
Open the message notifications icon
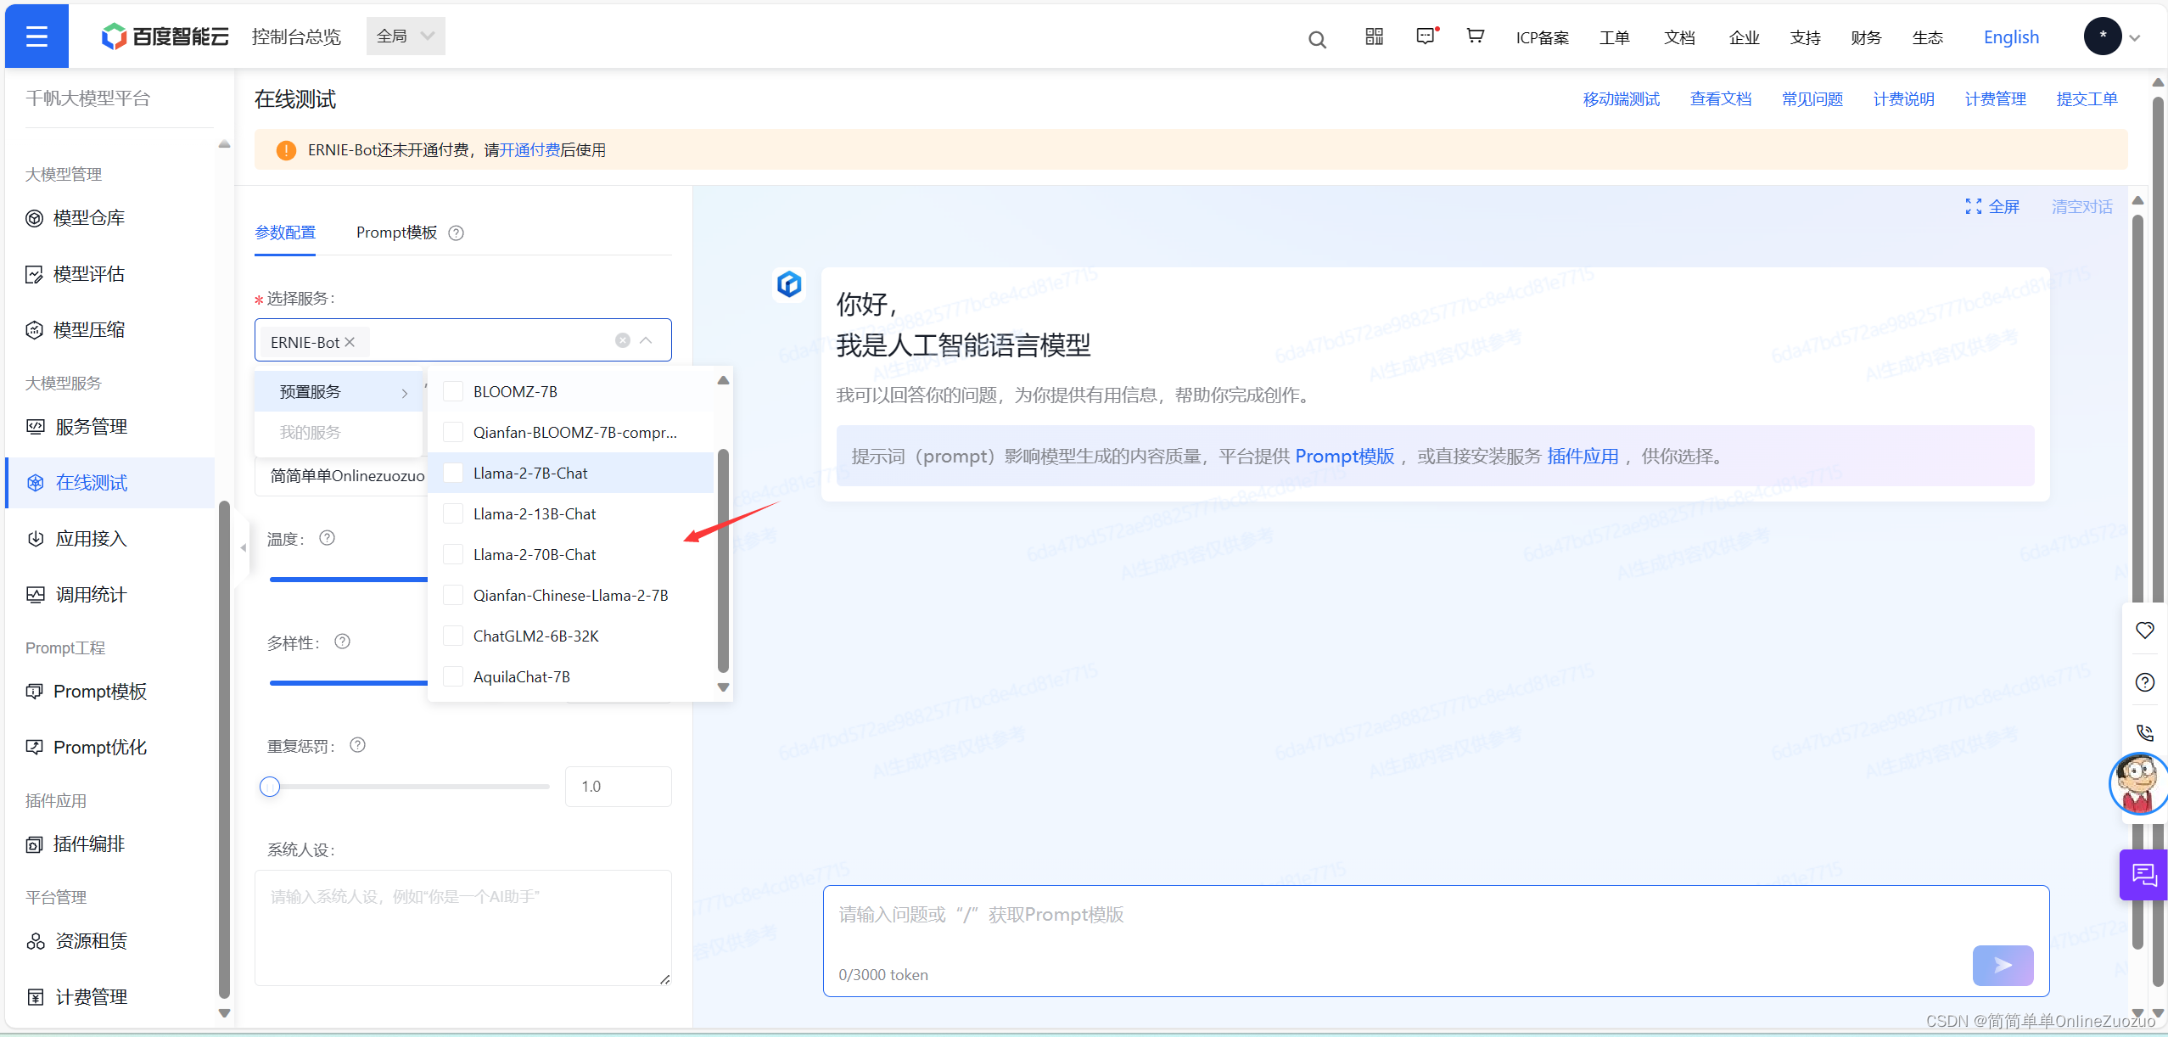pyautogui.click(x=1426, y=36)
